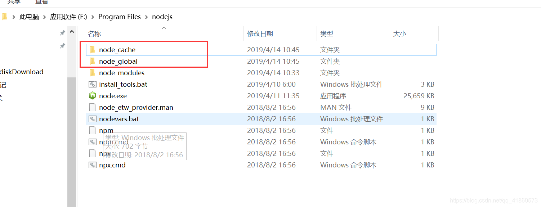The width and height of the screenshot is (541, 207).
Task: Click the nodevars.bat batch file icon
Action: click(93, 119)
